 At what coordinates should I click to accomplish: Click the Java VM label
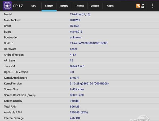[10, 66]
